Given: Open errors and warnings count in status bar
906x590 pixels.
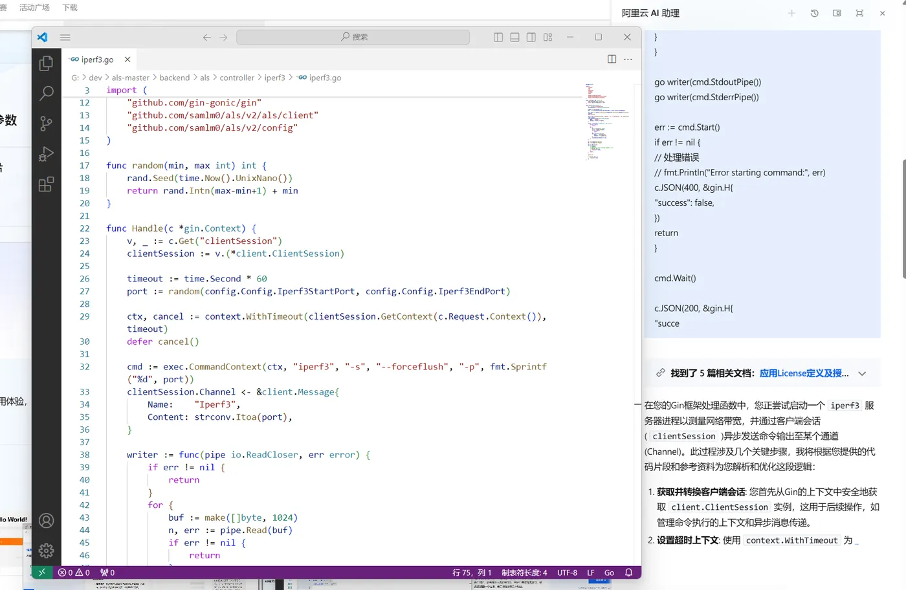Looking at the screenshot, I should 74,573.
